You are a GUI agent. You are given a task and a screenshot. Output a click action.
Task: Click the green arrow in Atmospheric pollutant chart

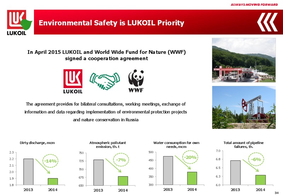coord(113,165)
